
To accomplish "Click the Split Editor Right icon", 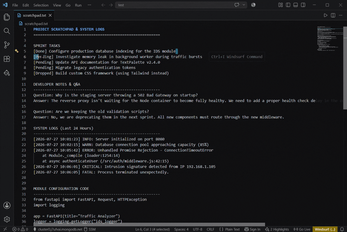I will 333,15.
